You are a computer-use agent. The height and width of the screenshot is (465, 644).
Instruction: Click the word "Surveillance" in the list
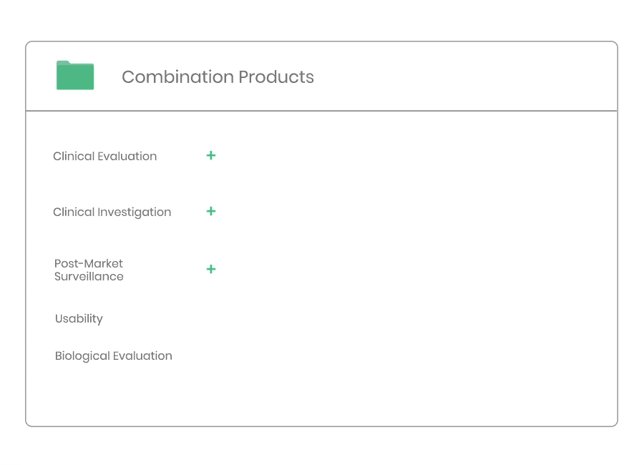point(89,276)
